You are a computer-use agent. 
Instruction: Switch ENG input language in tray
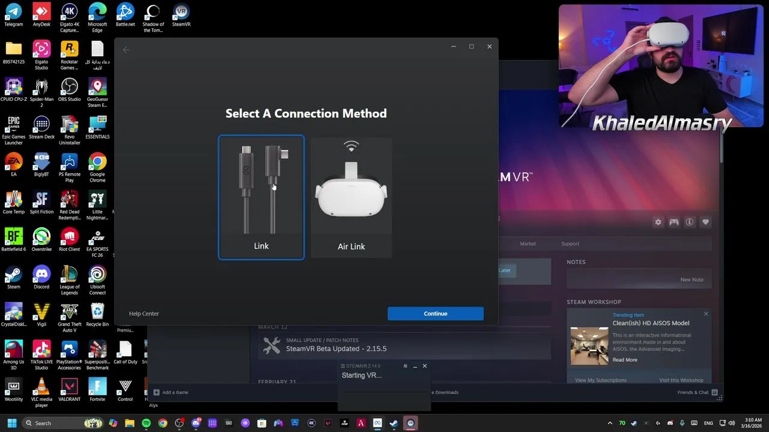709,423
